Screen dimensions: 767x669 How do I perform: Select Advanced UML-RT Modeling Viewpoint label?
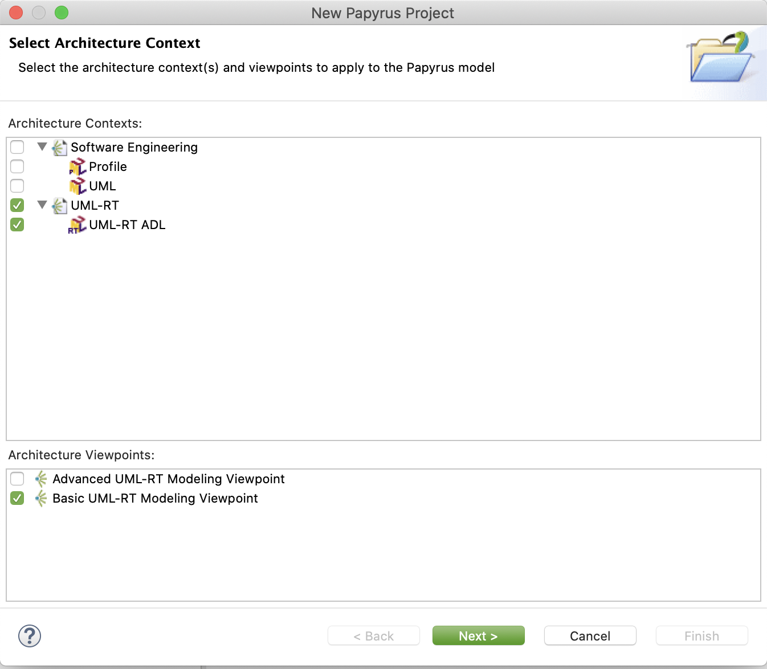click(x=169, y=479)
